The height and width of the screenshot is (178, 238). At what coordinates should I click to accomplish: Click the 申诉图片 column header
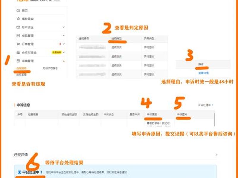tap(182, 115)
